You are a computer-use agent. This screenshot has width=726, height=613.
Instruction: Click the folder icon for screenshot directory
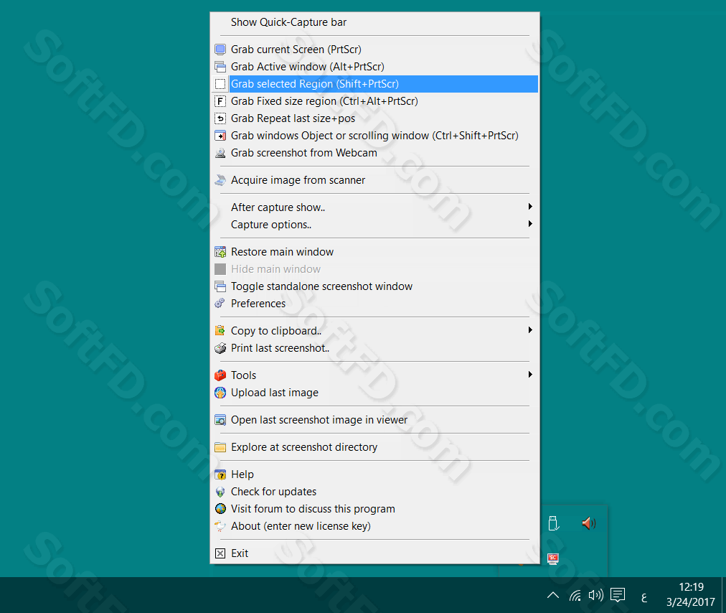point(220,447)
